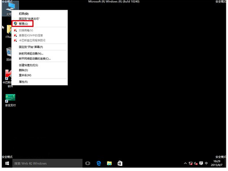Expand the hidden tray icons chevron

pos(185,163)
